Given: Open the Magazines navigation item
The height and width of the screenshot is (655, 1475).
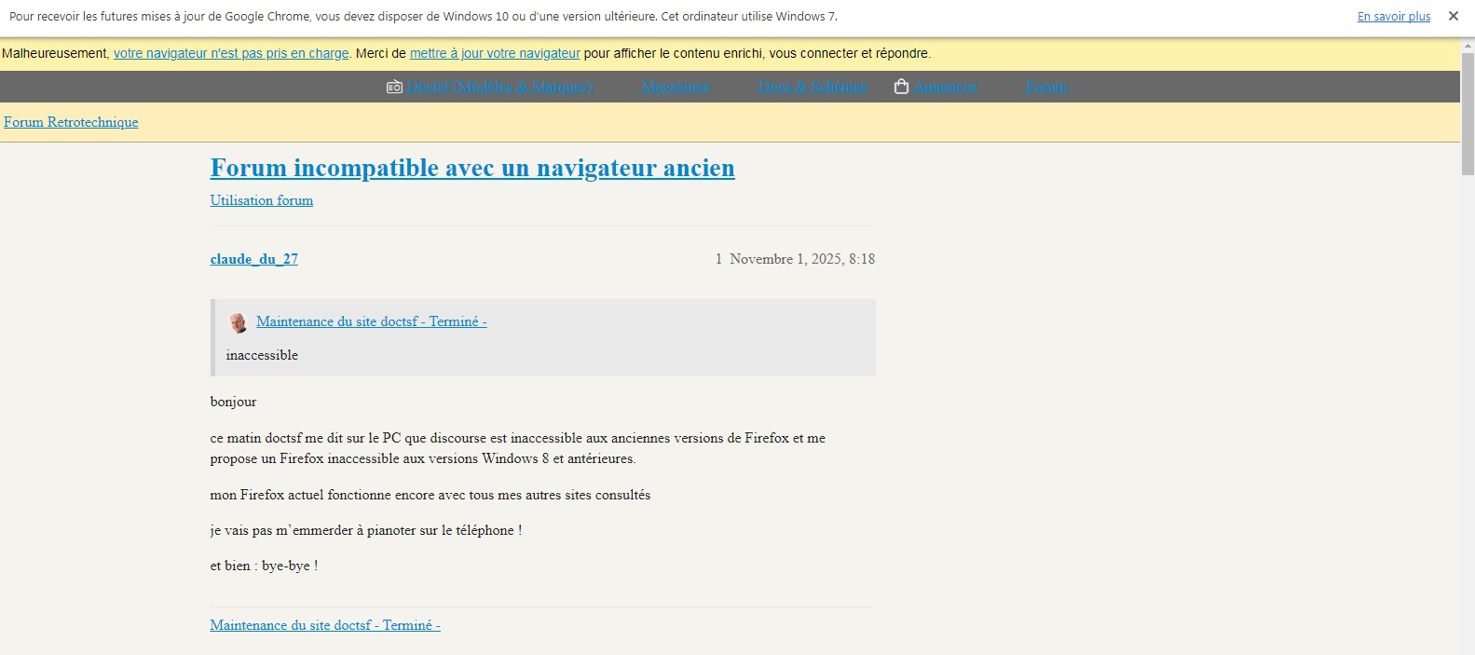Looking at the screenshot, I should point(676,87).
